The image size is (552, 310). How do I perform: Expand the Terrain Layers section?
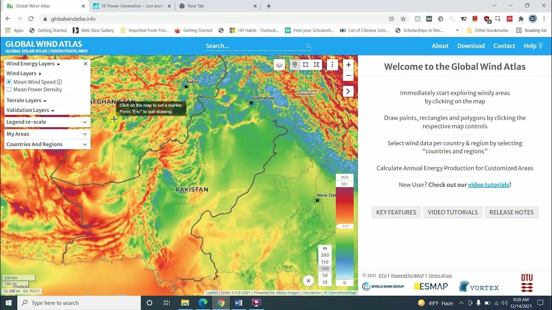[26, 100]
